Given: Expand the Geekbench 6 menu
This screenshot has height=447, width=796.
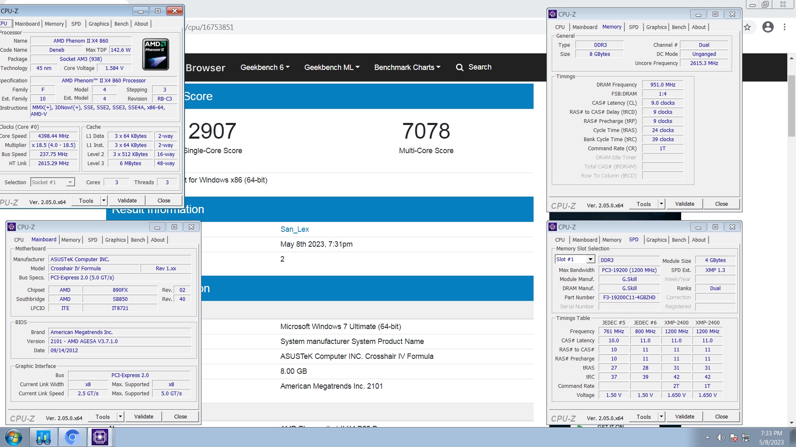Looking at the screenshot, I should click(265, 67).
